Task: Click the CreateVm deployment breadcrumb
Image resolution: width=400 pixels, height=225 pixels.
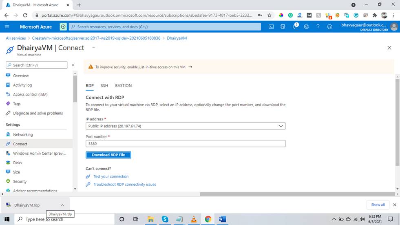Action: [x=96, y=38]
